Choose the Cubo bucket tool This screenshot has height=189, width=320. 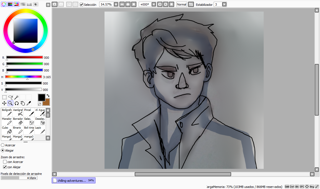[x=7, y=130]
